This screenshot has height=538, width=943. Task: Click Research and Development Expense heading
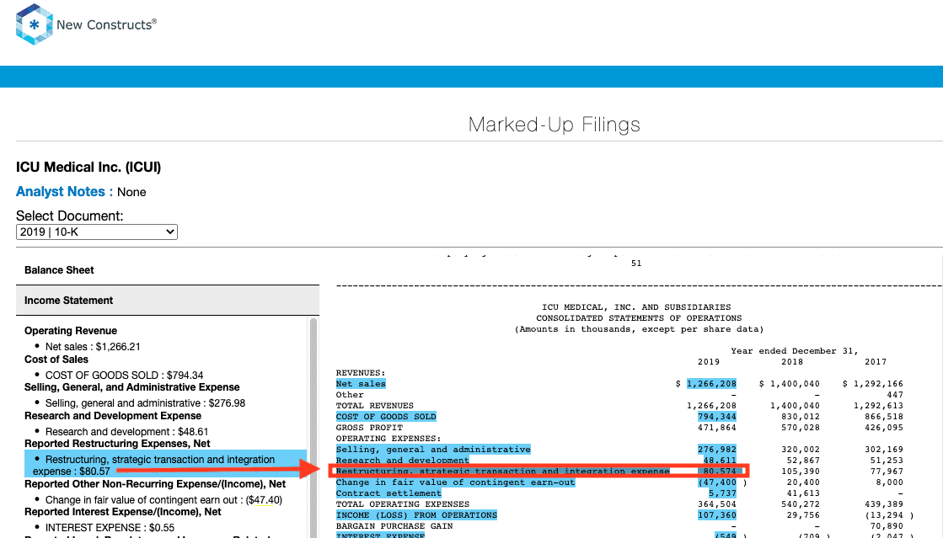click(x=112, y=416)
